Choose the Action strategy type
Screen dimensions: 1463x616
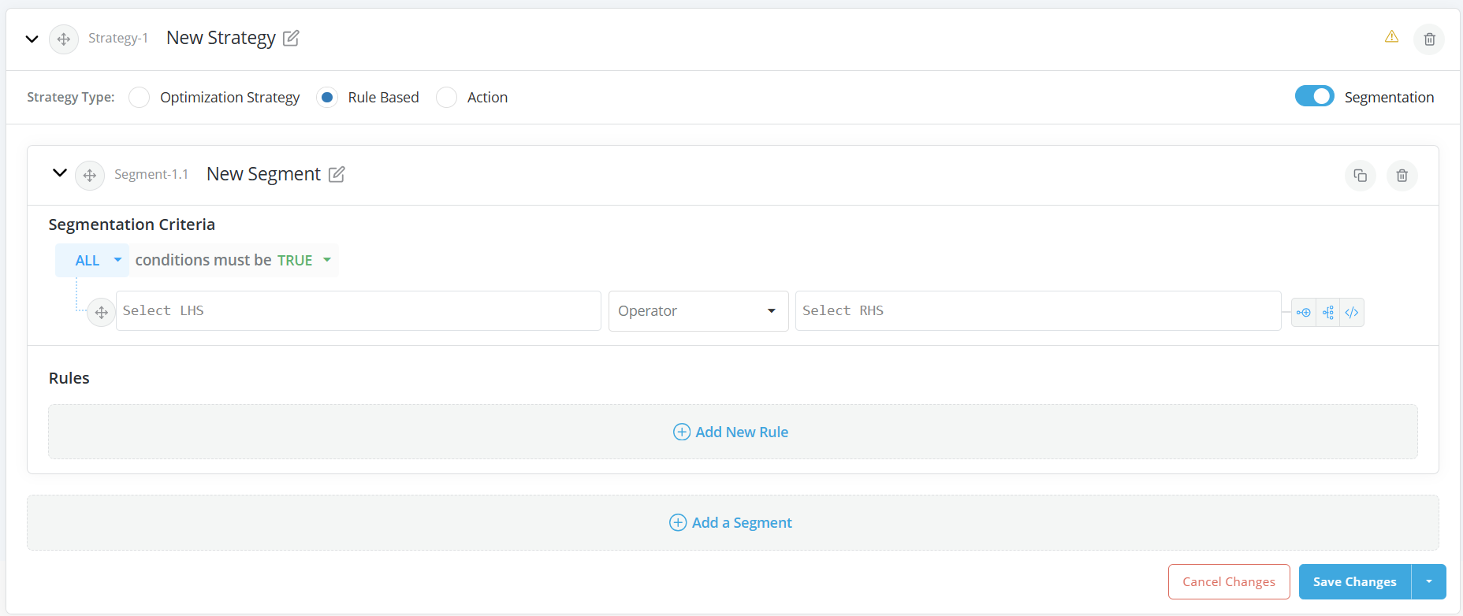click(447, 98)
